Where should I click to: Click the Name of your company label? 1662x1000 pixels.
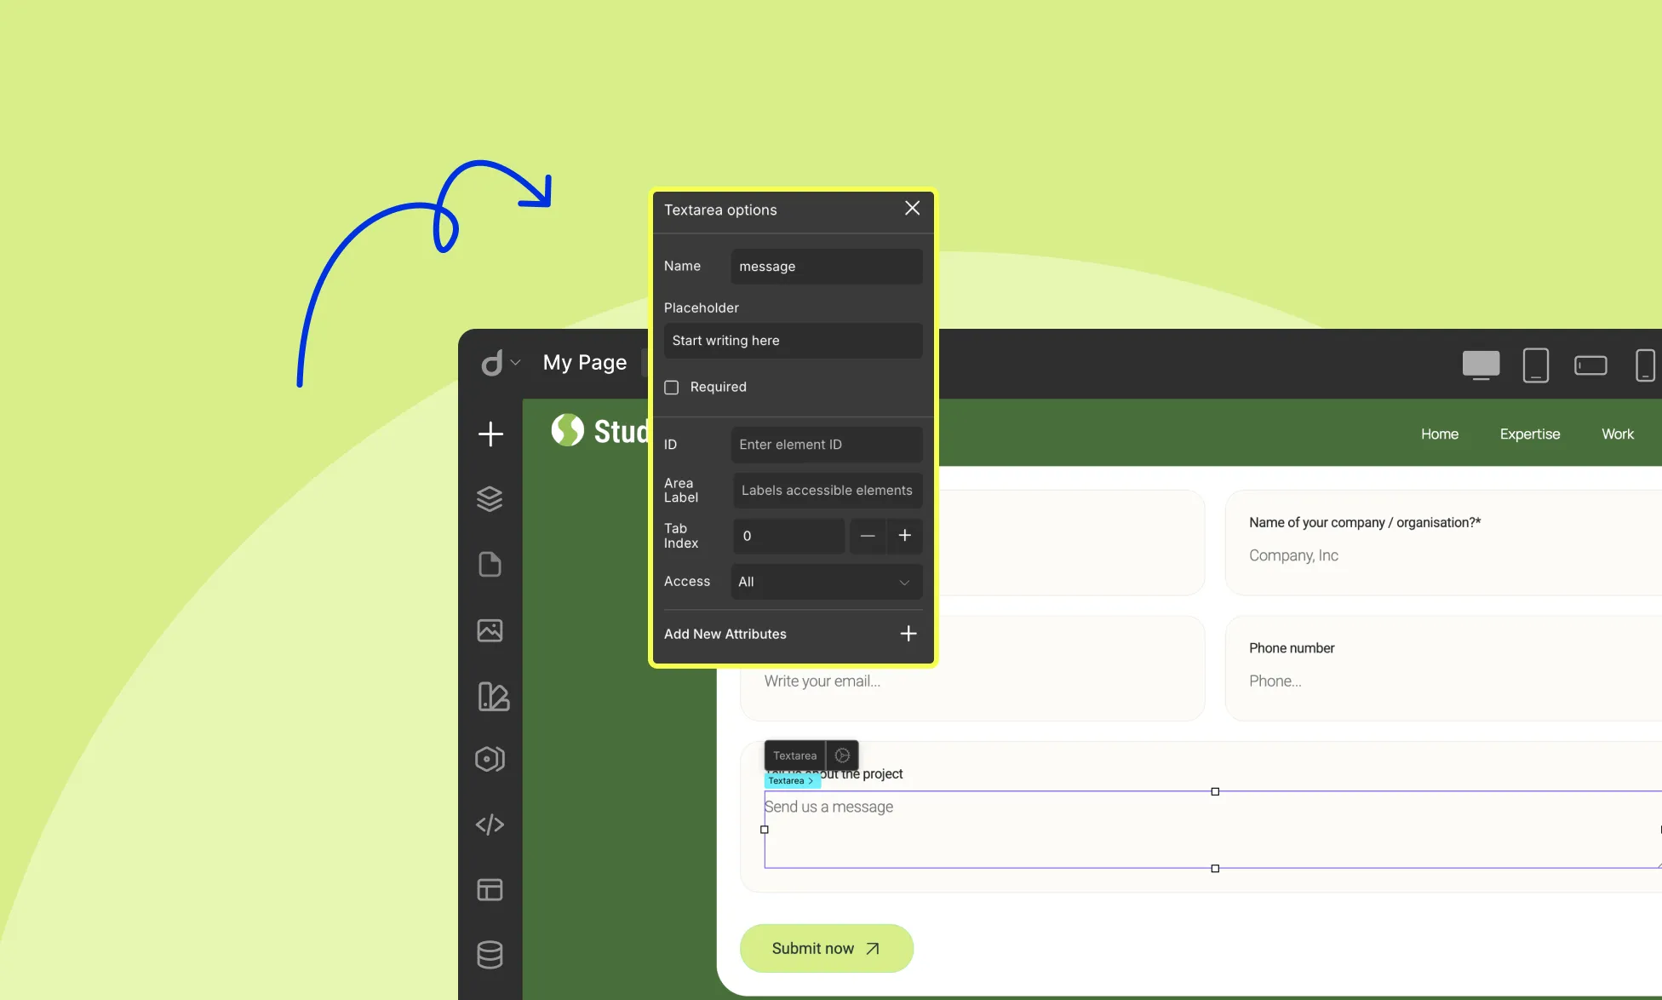click(x=1365, y=522)
